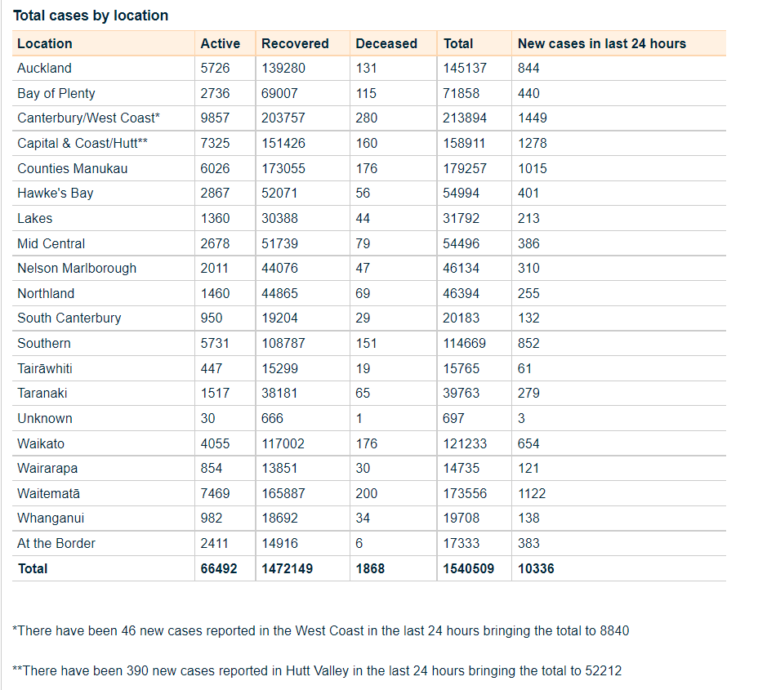Click New cases in last 24 hours header
The image size is (767, 690).
602,44
